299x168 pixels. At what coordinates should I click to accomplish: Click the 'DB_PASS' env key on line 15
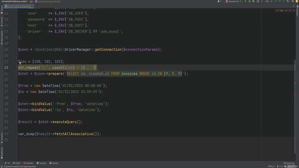click(x=76, y=20)
